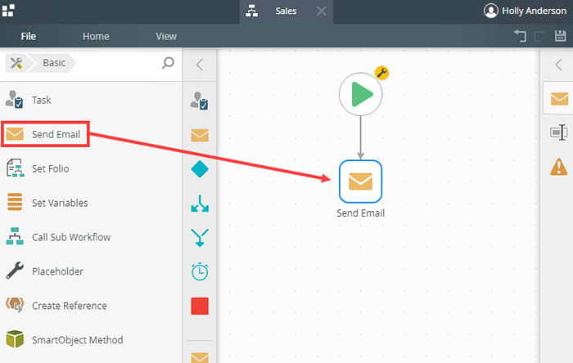The width and height of the screenshot is (573, 363).
Task: Click the merge arrows icon
Action: coord(200,237)
